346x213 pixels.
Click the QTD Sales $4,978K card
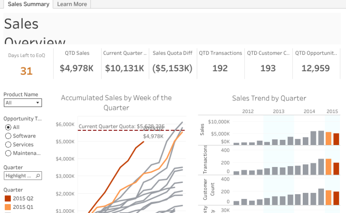point(77,68)
